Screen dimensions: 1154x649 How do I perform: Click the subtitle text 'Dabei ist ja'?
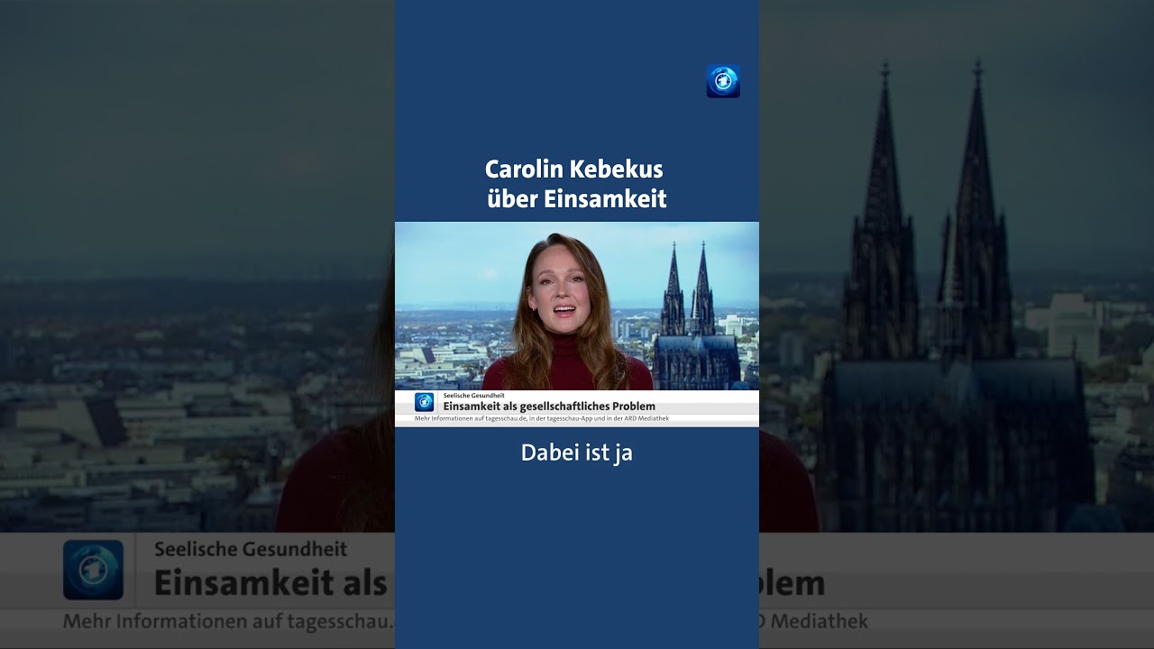click(577, 452)
